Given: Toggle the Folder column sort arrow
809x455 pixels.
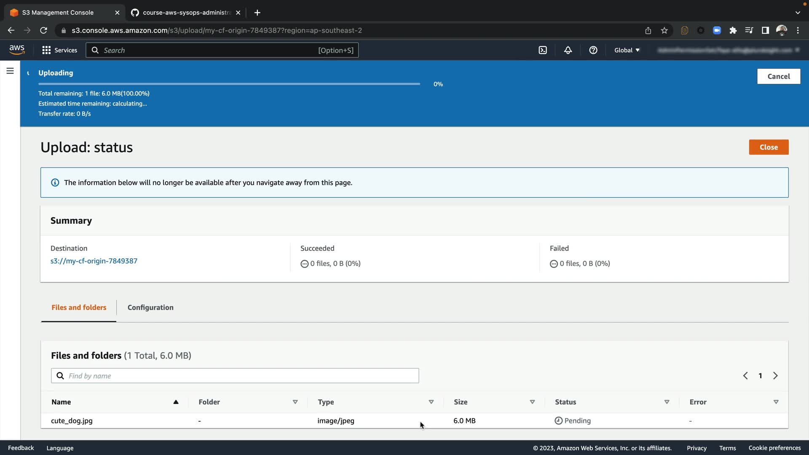Looking at the screenshot, I should click(295, 402).
